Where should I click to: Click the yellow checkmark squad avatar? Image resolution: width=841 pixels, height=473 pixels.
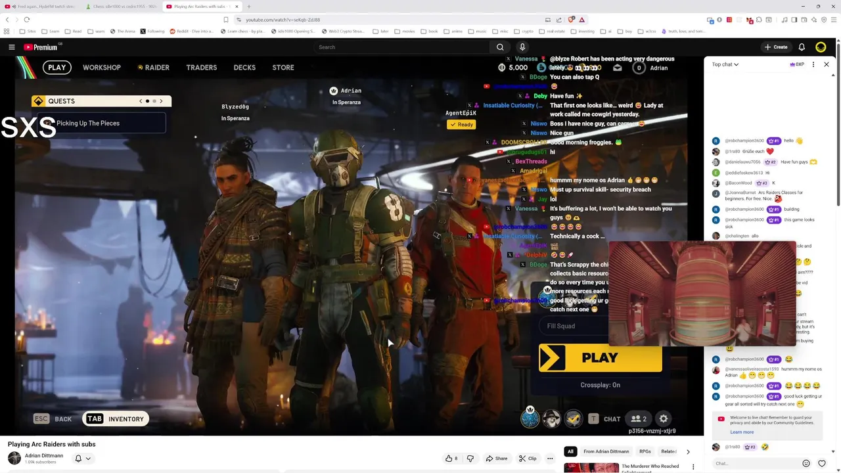[574, 418]
